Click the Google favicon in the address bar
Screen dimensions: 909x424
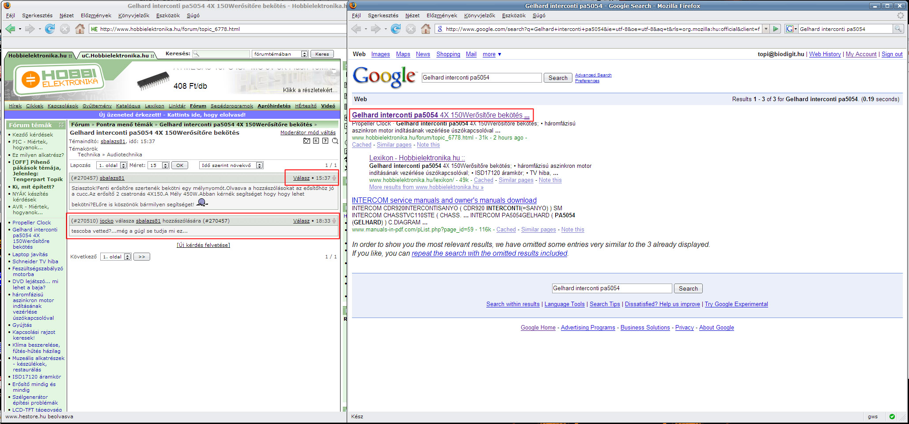click(439, 29)
